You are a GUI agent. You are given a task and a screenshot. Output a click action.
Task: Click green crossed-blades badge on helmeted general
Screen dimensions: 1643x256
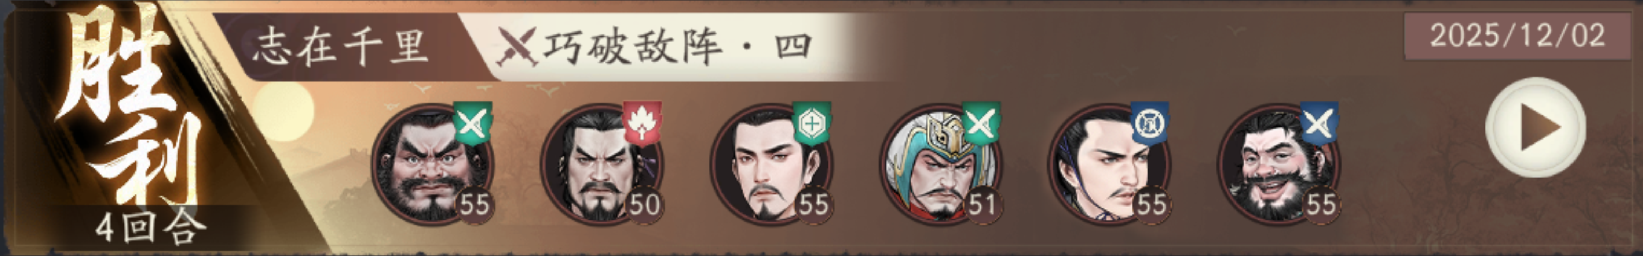[x=981, y=123]
